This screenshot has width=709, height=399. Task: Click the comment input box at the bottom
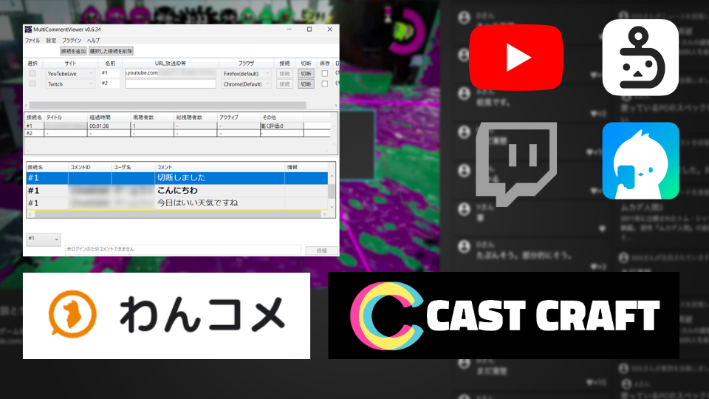[183, 249]
